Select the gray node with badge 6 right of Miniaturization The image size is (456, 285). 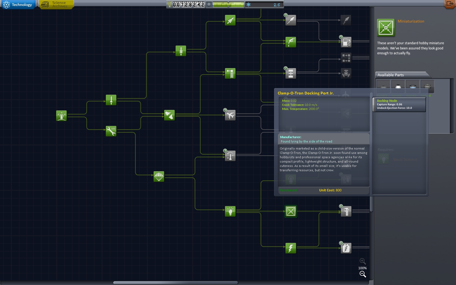(x=346, y=211)
